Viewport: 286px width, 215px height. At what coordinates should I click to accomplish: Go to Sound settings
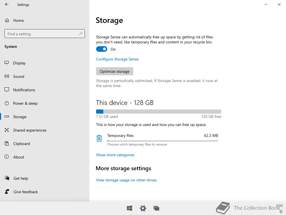(18, 76)
